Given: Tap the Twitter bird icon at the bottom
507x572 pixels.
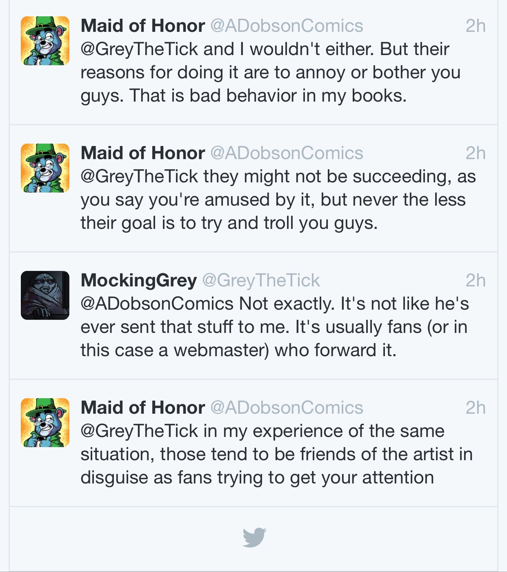Looking at the screenshot, I should point(254,537).
